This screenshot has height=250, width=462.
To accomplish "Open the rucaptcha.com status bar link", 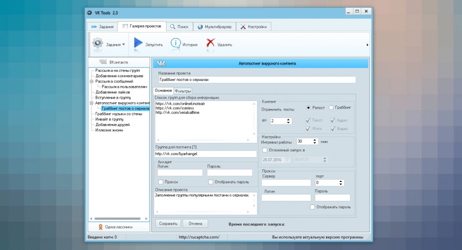I will click(x=199, y=237).
